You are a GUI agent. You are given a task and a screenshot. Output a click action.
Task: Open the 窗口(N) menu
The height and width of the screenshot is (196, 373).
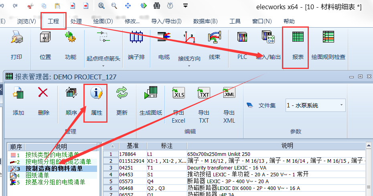262,21
